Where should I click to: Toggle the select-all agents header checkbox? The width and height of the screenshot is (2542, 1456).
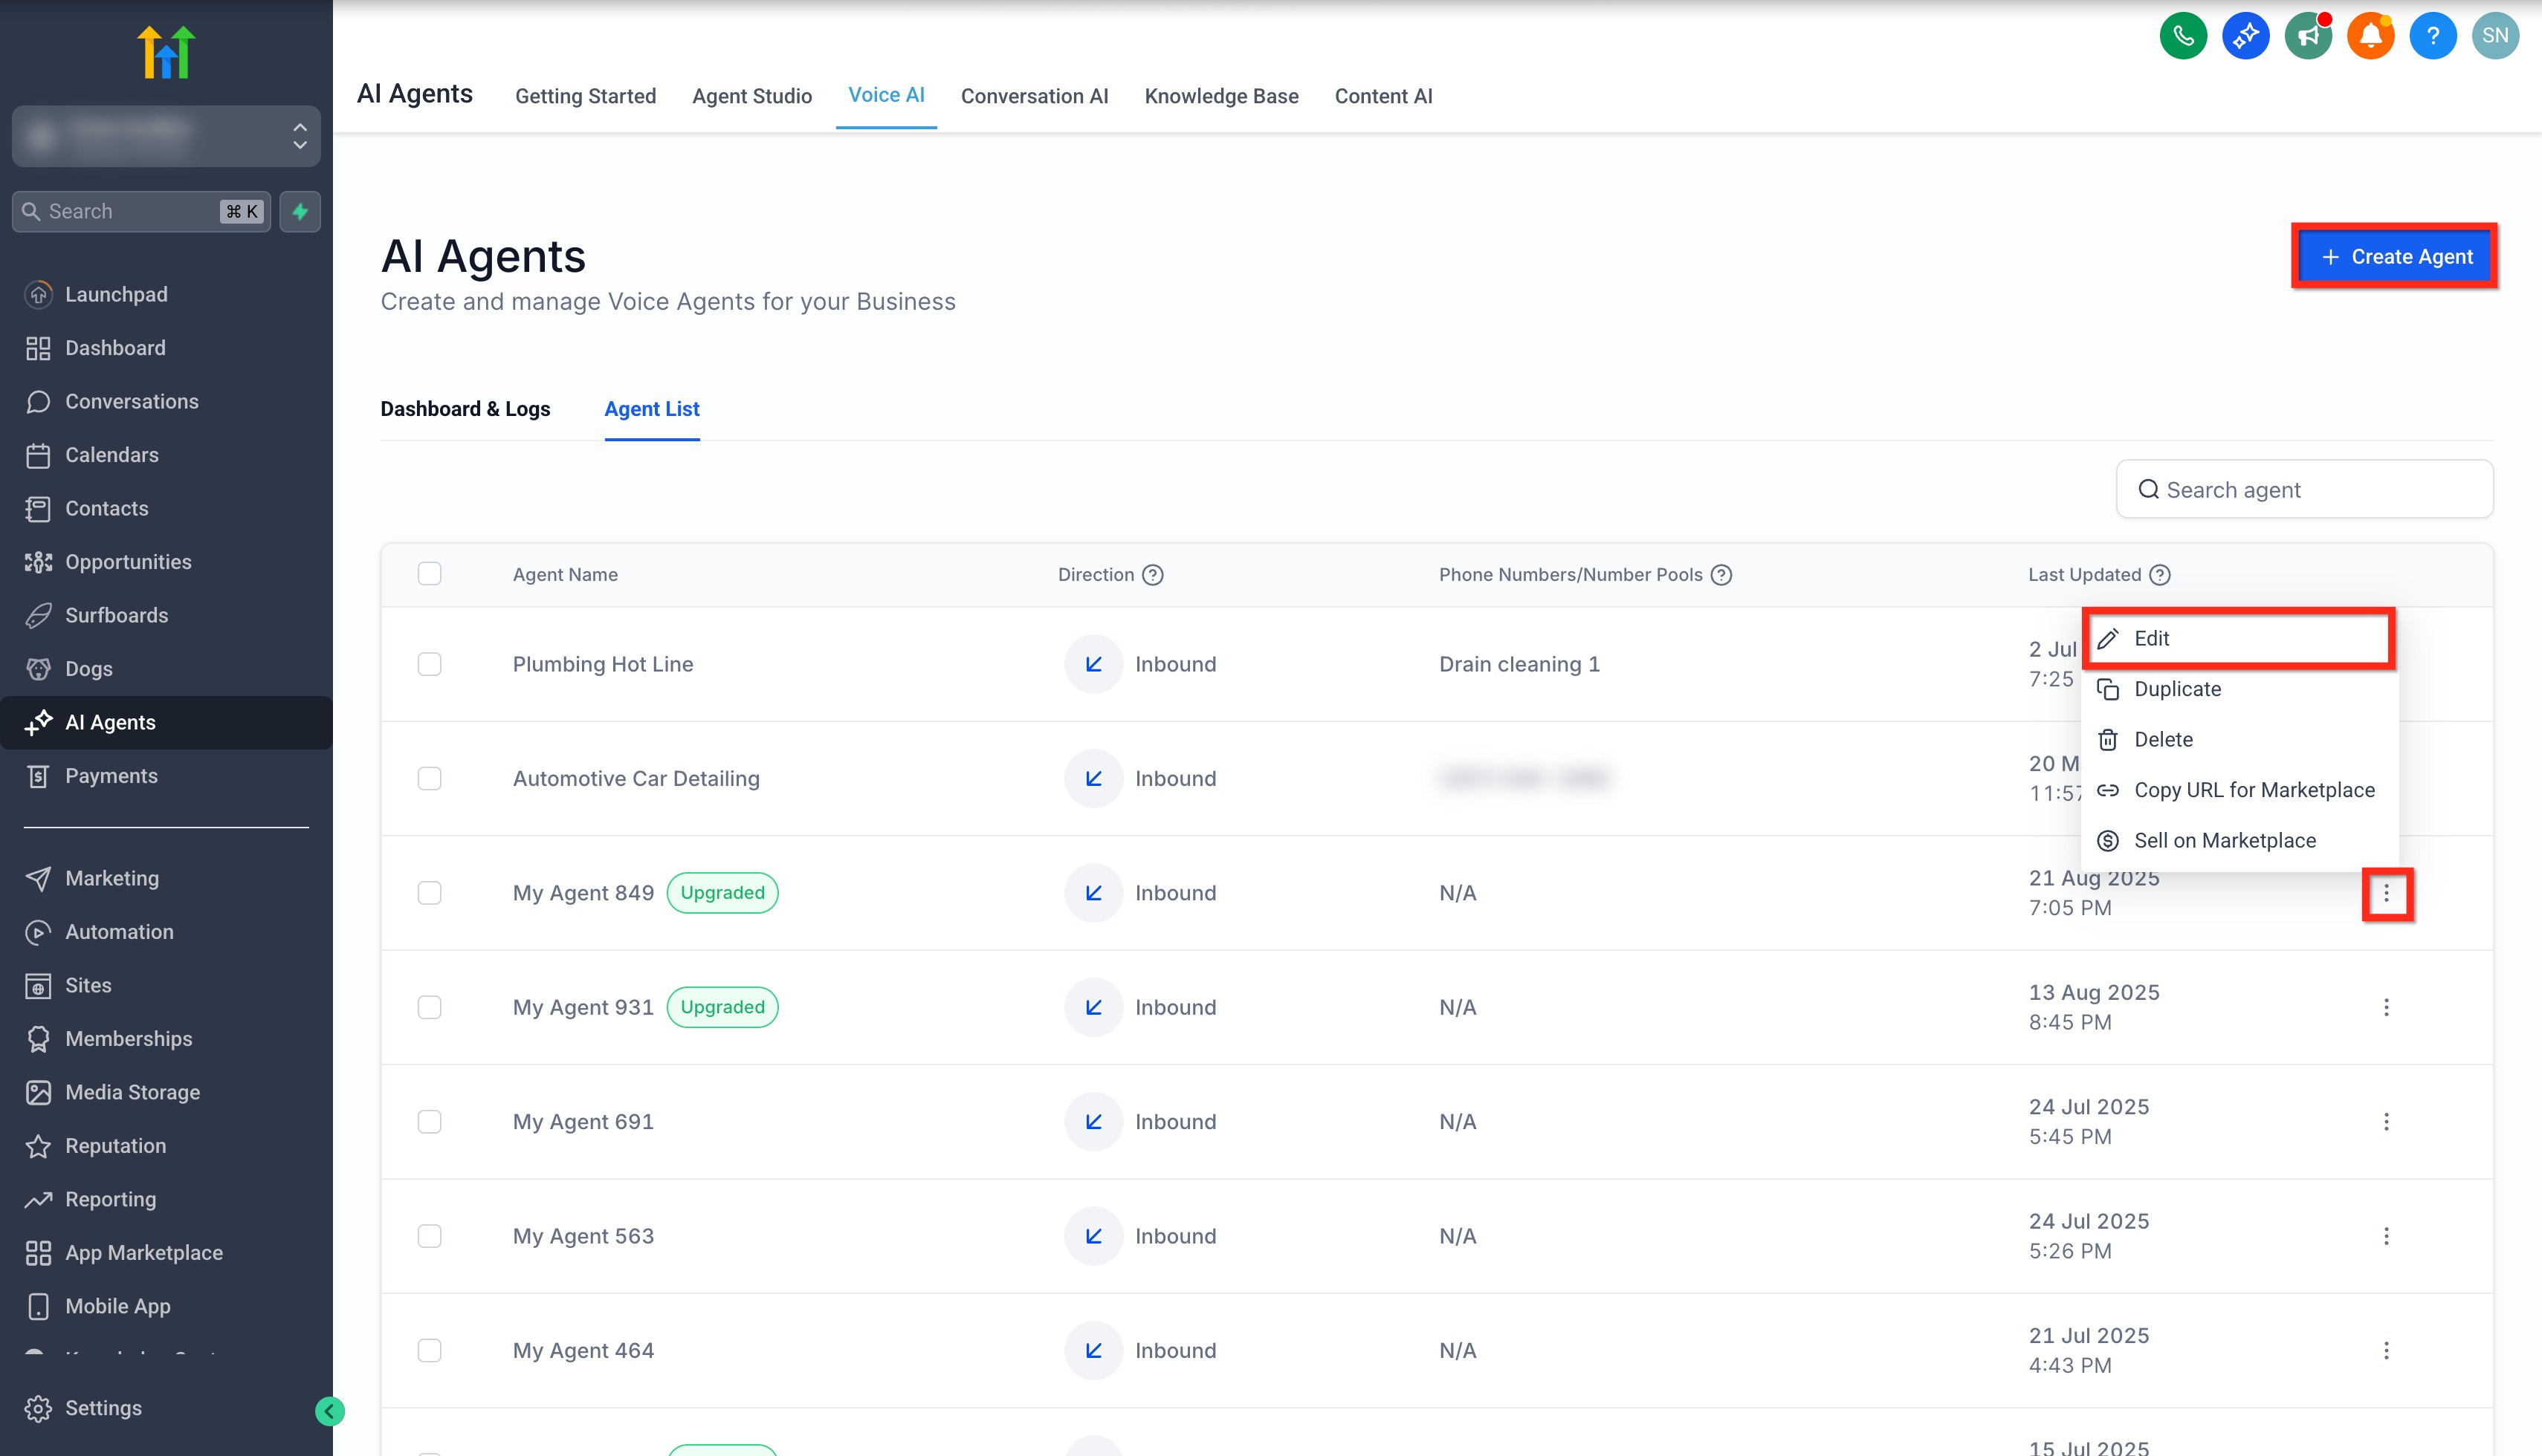(x=429, y=574)
